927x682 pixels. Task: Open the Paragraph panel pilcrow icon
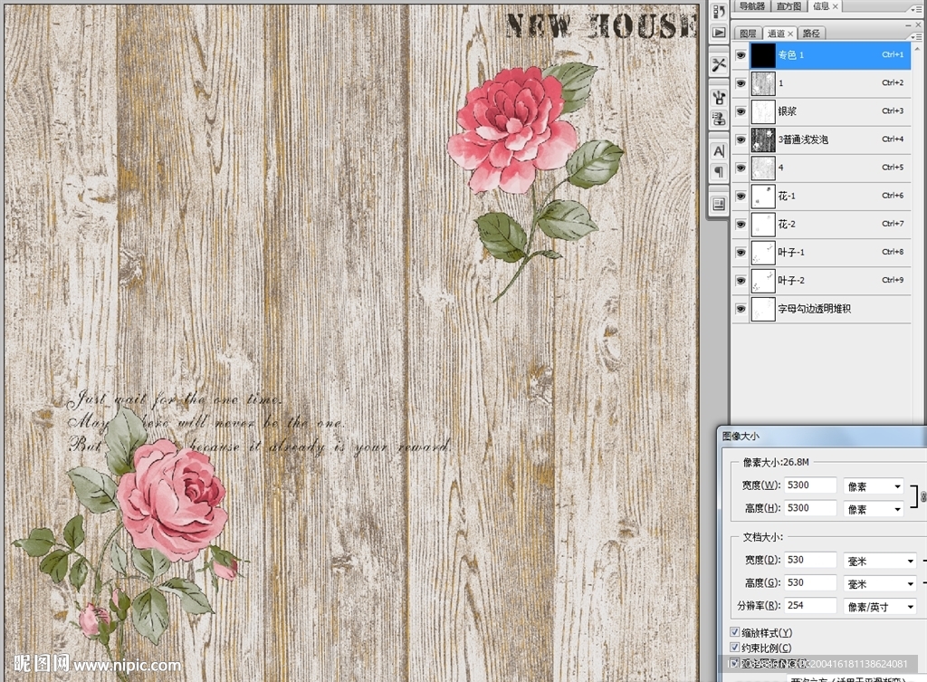(719, 171)
